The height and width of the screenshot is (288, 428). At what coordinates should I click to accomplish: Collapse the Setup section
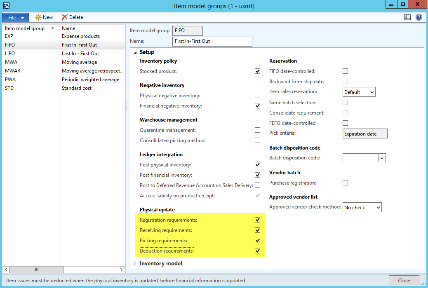tap(135, 52)
